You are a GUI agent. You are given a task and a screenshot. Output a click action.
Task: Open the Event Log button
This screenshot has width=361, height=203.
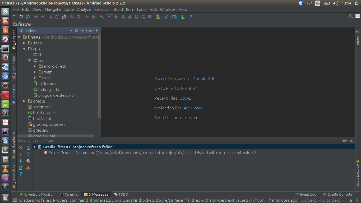pyautogui.click(x=306, y=194)
